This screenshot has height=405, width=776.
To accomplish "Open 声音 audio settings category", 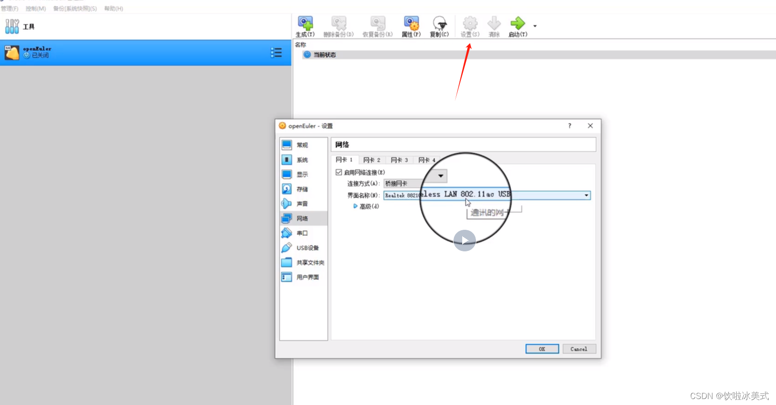I will click(x=304, y=204).
